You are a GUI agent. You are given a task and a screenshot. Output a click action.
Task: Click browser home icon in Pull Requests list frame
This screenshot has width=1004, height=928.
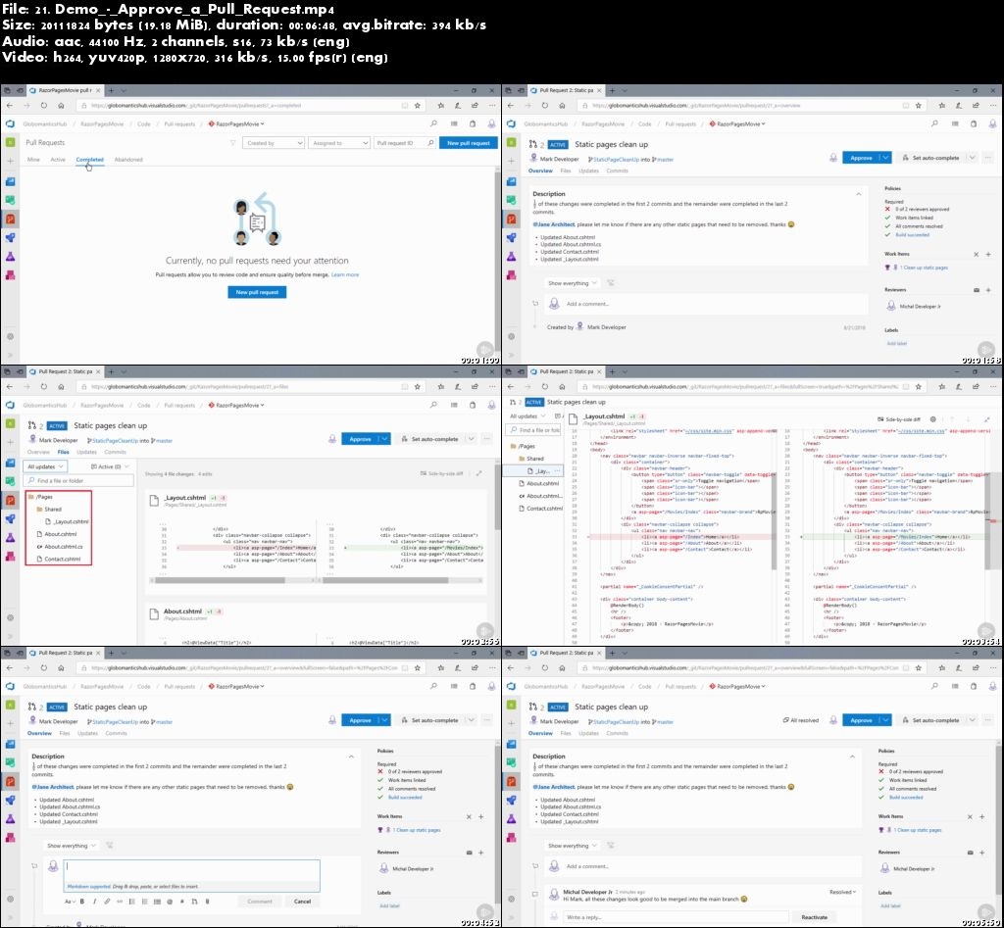click(61, 106)
